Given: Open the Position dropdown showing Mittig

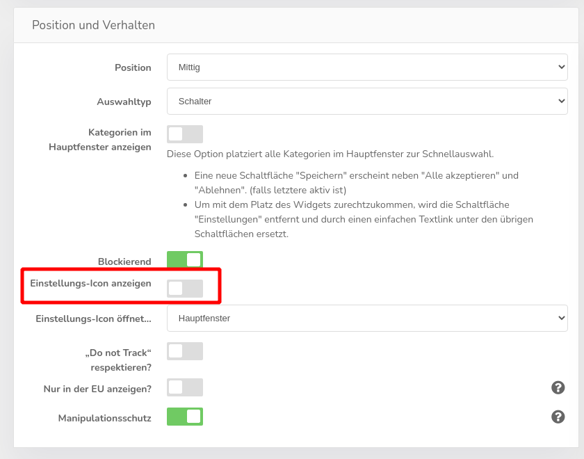Looking at the screenshot, I should click(367, 67).
